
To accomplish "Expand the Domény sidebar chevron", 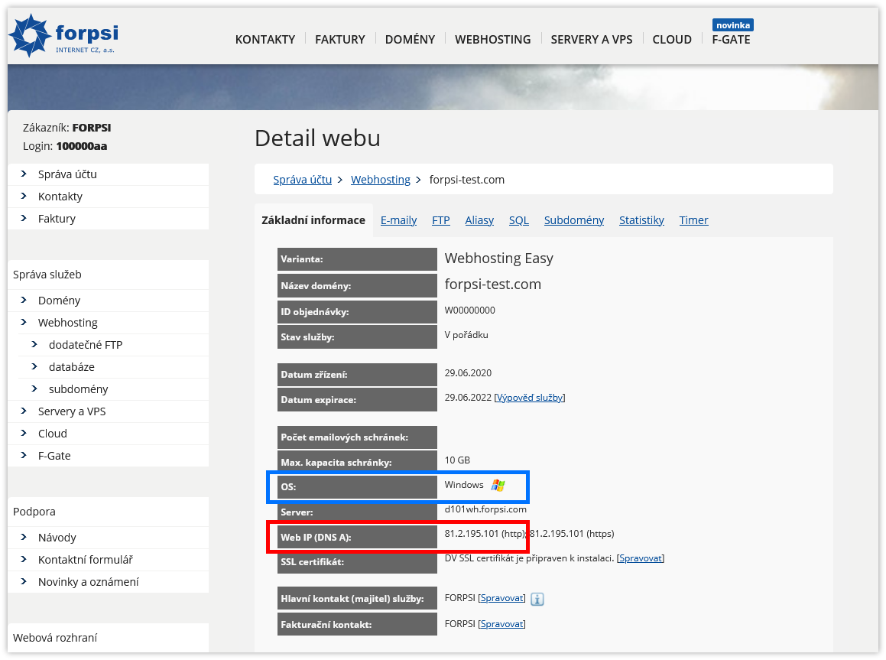I will coord(24,301).
